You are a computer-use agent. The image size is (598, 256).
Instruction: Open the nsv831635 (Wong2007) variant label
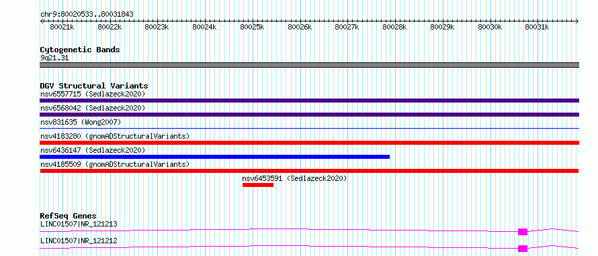click(x=81, y=122)
